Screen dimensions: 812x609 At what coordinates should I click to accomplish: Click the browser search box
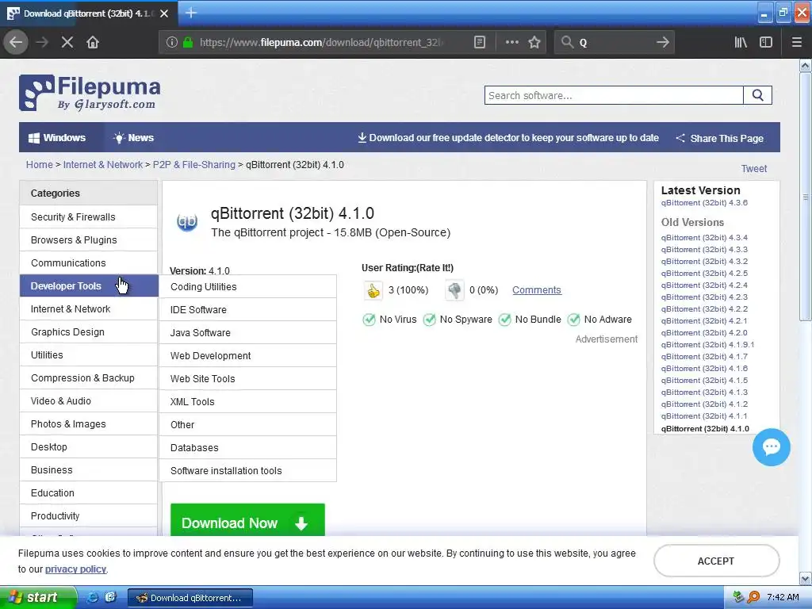click(614, 43)
